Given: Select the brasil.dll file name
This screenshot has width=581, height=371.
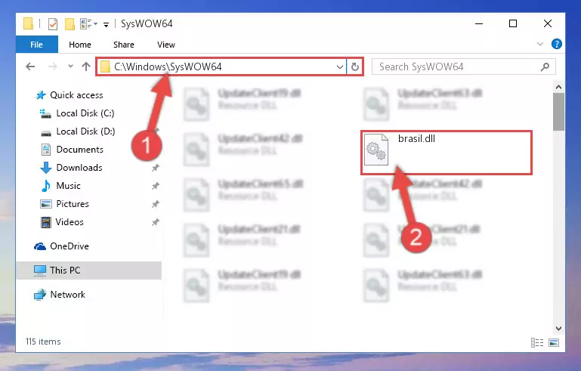Looking at the screenshot, I should (416, 139).
